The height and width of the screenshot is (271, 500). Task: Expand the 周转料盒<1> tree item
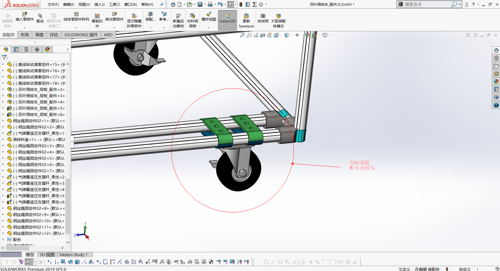coord(3,139)
